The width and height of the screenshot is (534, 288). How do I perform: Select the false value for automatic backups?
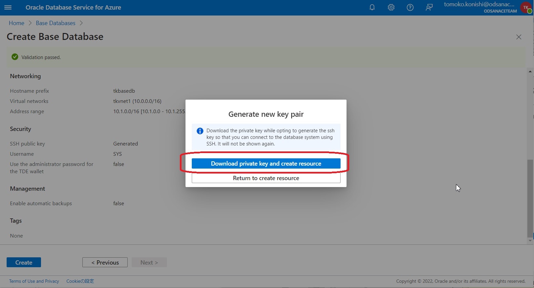(118, 203)
